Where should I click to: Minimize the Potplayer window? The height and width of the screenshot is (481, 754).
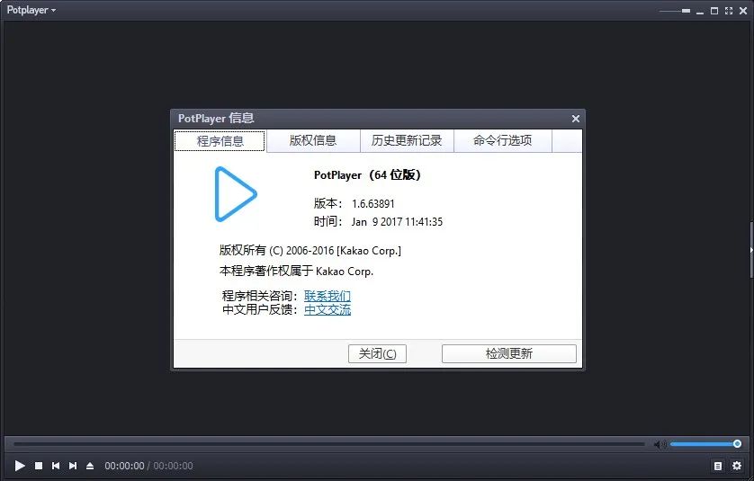700,11
